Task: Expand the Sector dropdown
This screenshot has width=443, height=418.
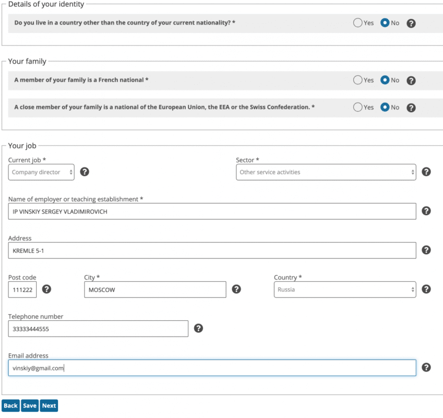Action: pyautogui.click(x=326, y=172)
